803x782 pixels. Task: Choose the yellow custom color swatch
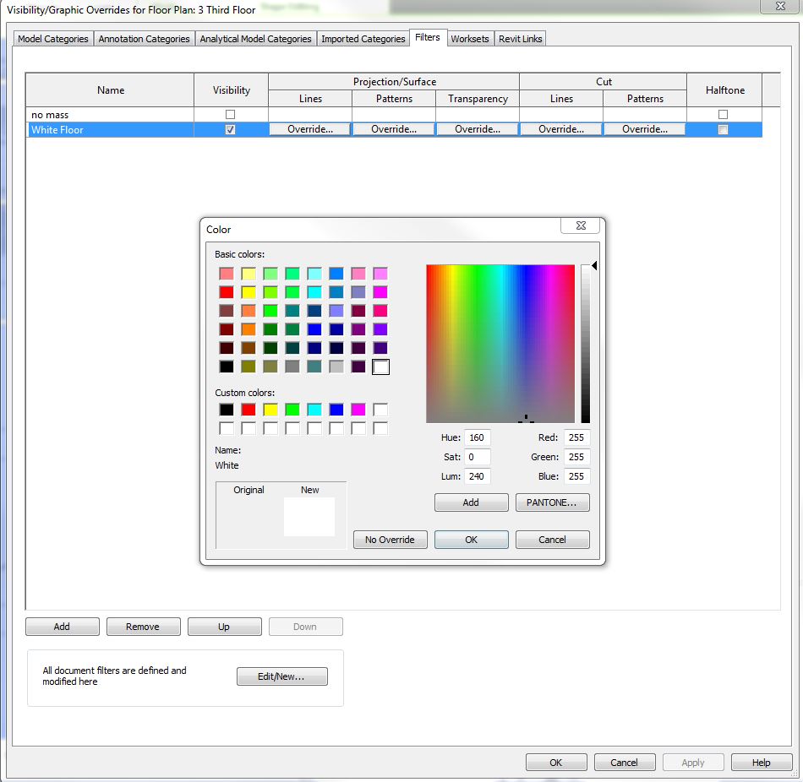[x=270, y=410]
